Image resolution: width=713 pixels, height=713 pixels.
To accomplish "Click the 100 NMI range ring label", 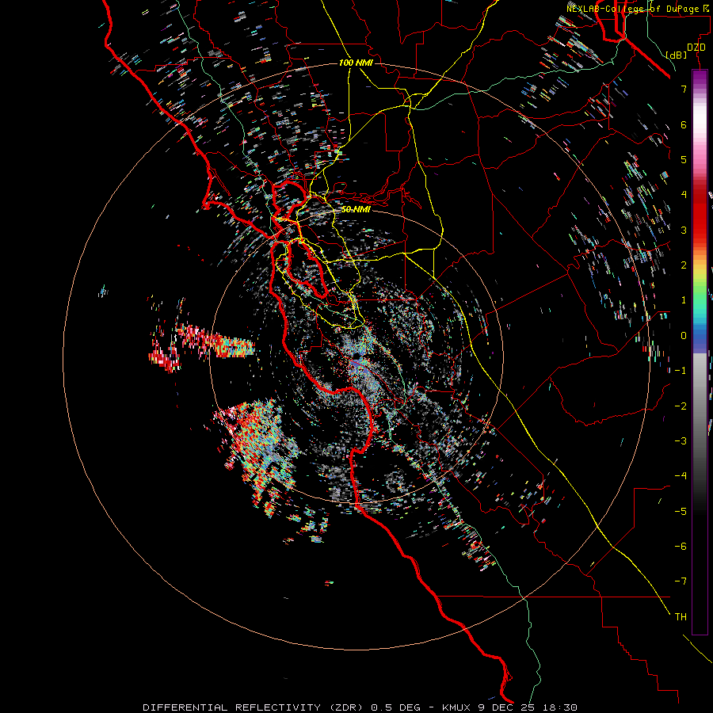I will [356, 63].
